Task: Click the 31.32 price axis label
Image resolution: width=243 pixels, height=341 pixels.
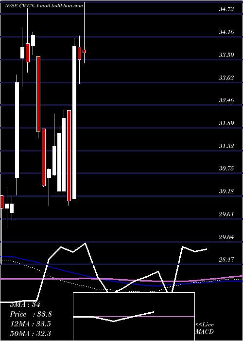Action: point(226,146)
